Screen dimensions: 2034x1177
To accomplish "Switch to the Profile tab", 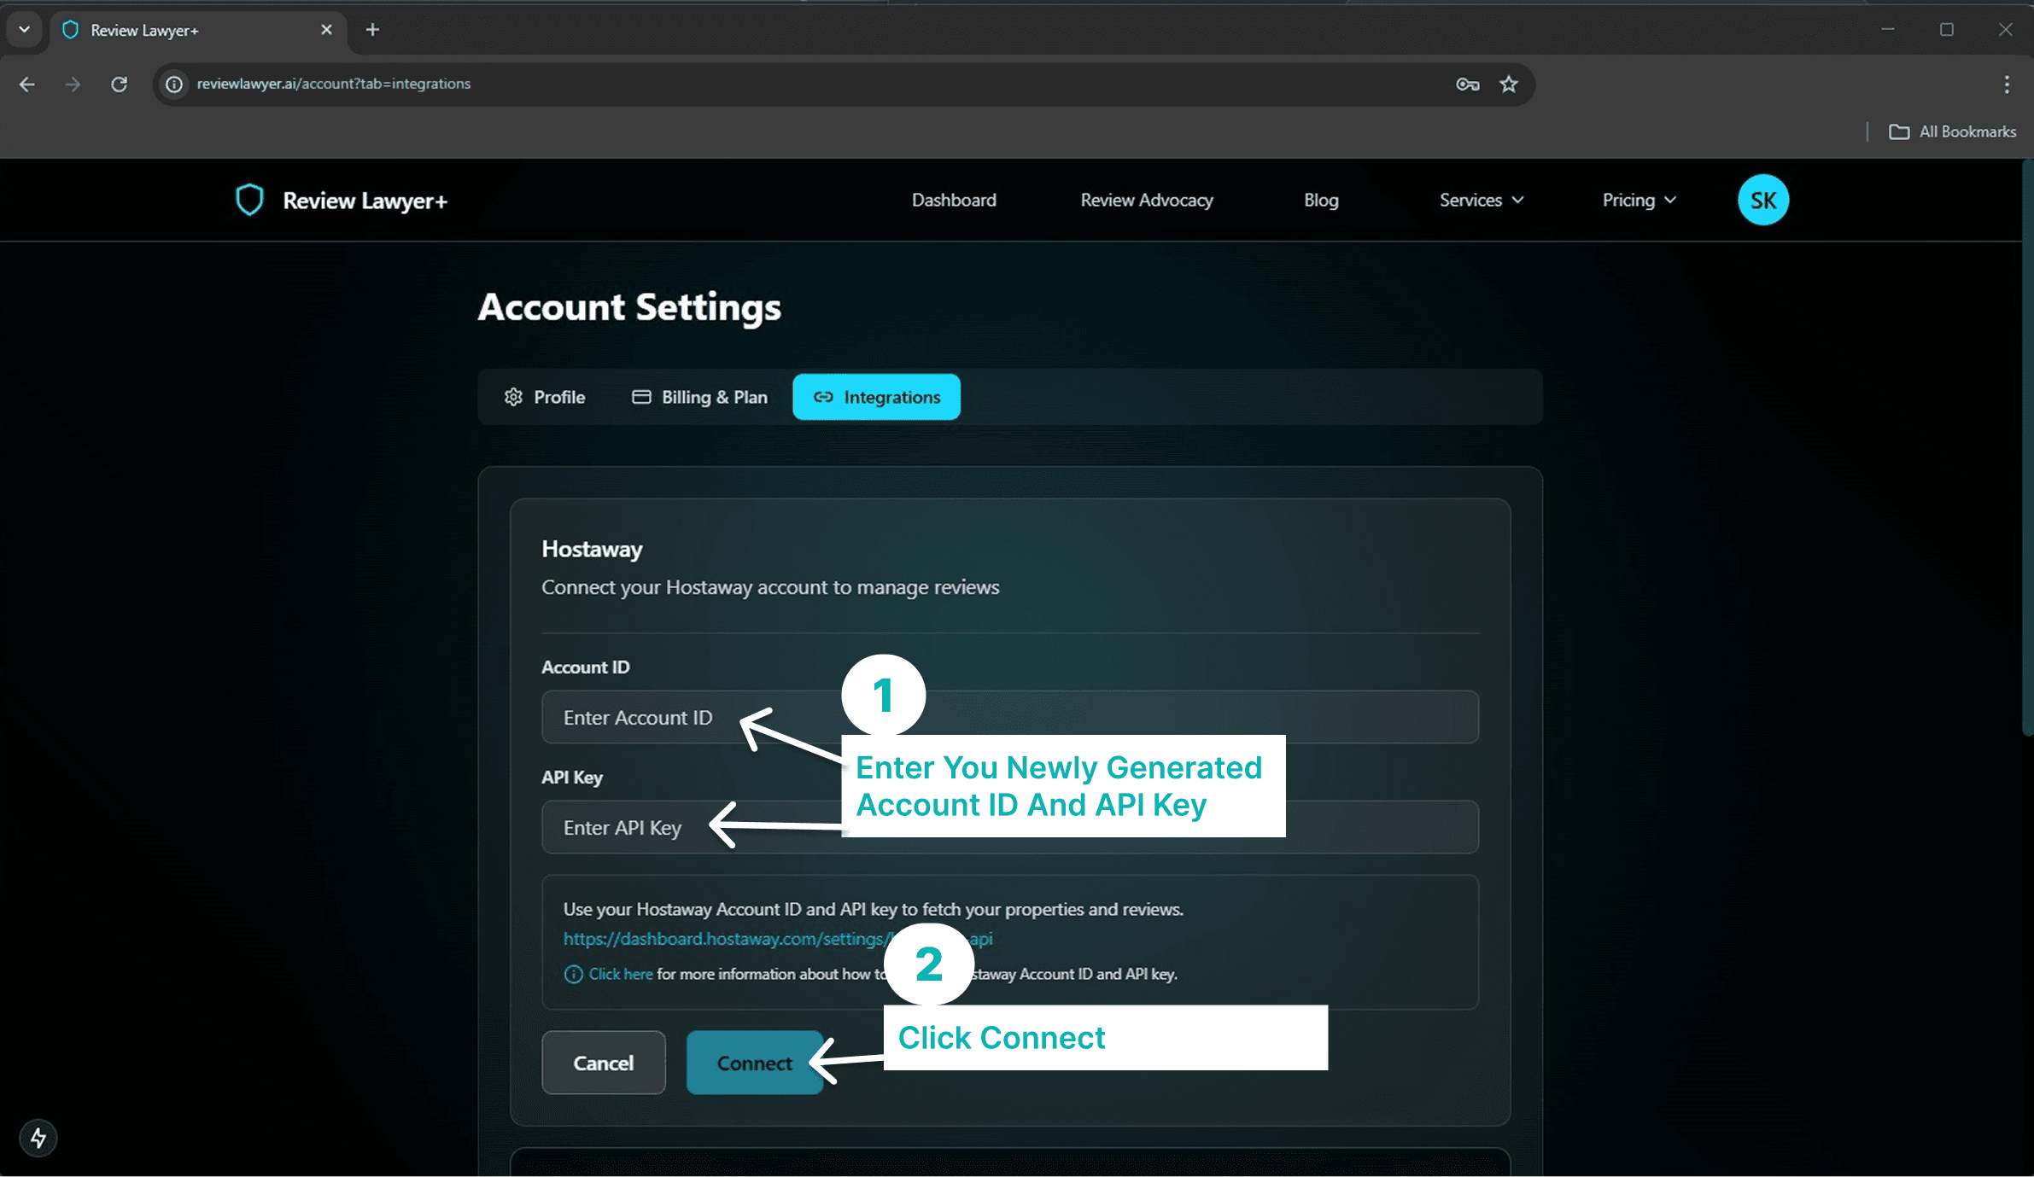I will pos(545,397).
